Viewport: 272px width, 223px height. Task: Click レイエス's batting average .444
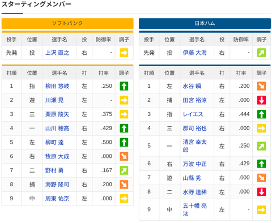[x=244, y=114]
